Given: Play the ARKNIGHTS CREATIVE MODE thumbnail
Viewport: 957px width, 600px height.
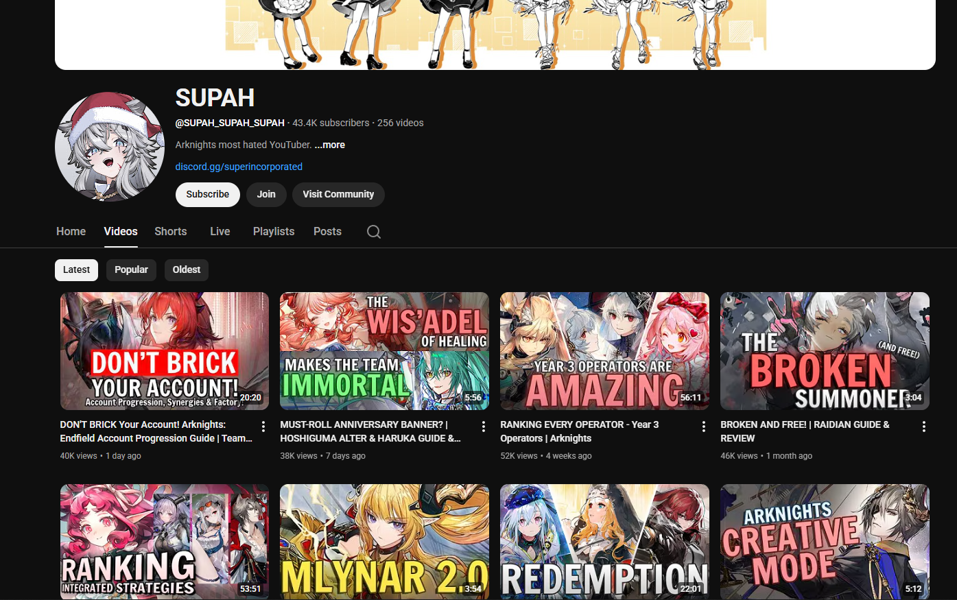Looking at the screenshot, I should [825, 542].
